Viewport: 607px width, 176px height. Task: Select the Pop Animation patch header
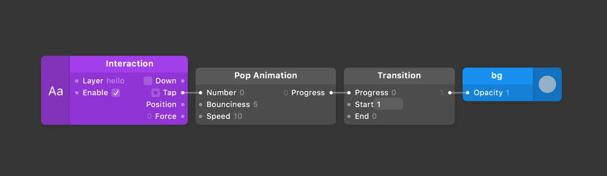point(265,75)
